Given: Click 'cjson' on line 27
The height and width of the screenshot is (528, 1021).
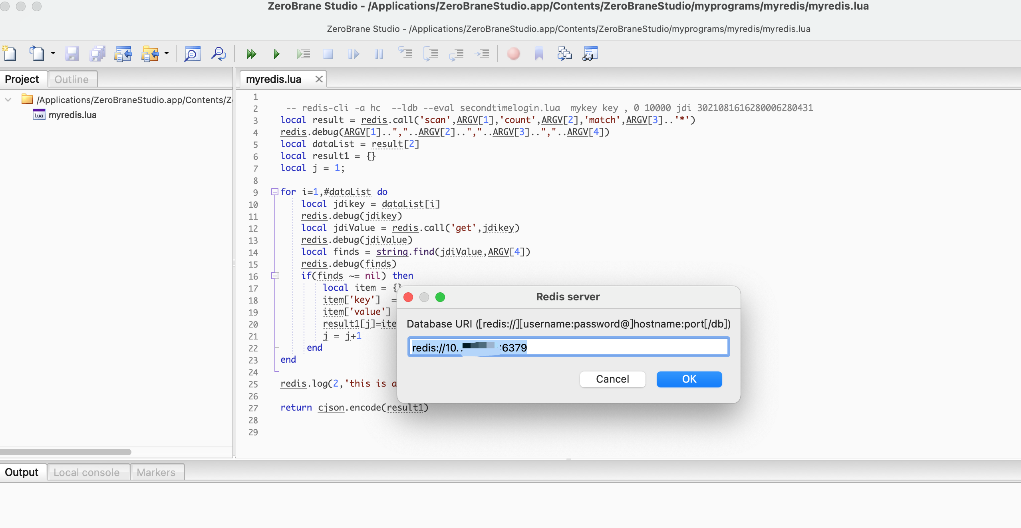Looking at the screenshot, I should coord(331,407).
